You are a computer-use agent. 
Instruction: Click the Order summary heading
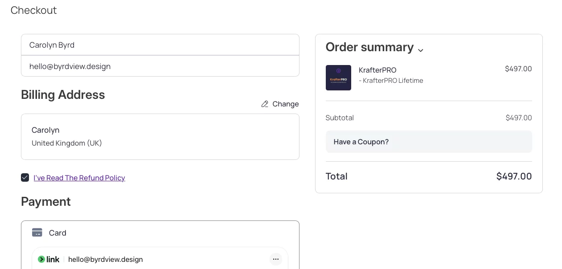pos(369,47)
